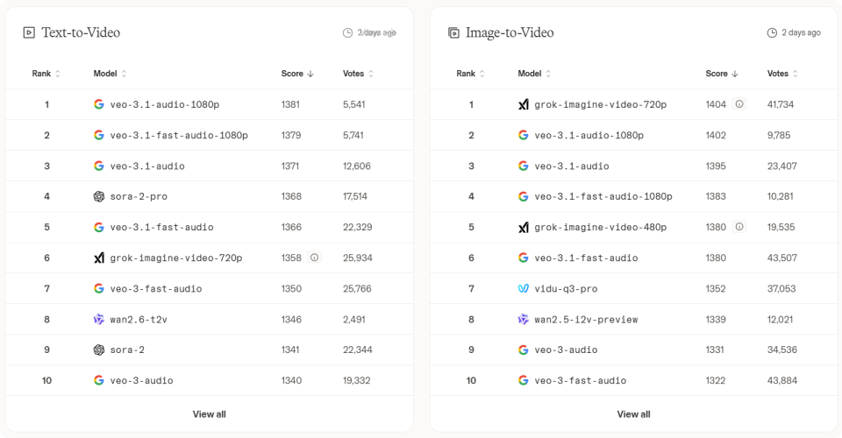
Task: Click the Image-to-Video '2 days ago' timestamp
Action: point(794,32)
